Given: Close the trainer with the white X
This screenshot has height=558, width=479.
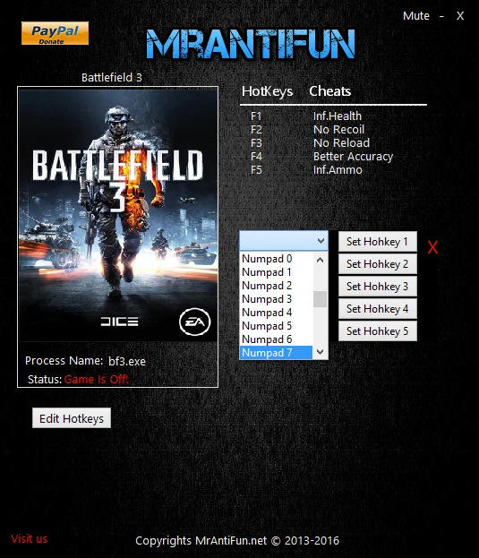Looking at the screenshot, I should (x=460, y=16).
